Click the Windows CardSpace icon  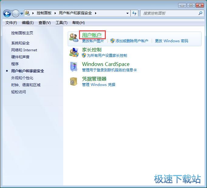74,67
